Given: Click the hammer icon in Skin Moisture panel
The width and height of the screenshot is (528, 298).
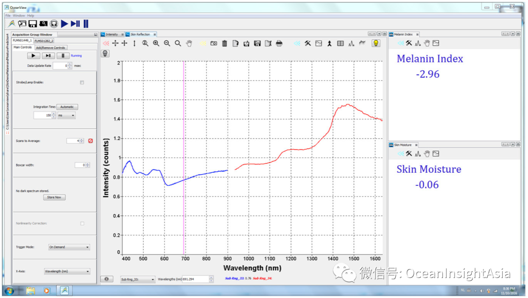Looking at the screenshot, I should click(x=409, y=154).
